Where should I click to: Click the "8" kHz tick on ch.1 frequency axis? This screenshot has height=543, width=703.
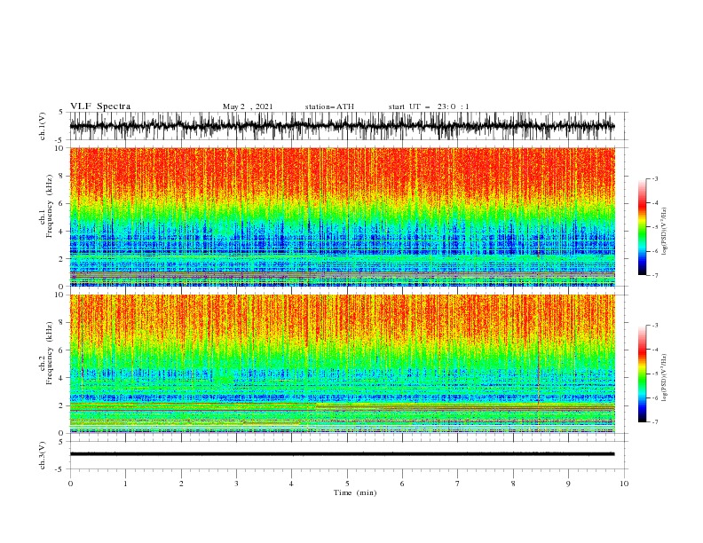click(62, 176)
